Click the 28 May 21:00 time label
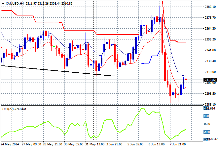 [53, 144]
